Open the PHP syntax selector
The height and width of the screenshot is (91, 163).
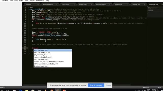click(160, 87)
